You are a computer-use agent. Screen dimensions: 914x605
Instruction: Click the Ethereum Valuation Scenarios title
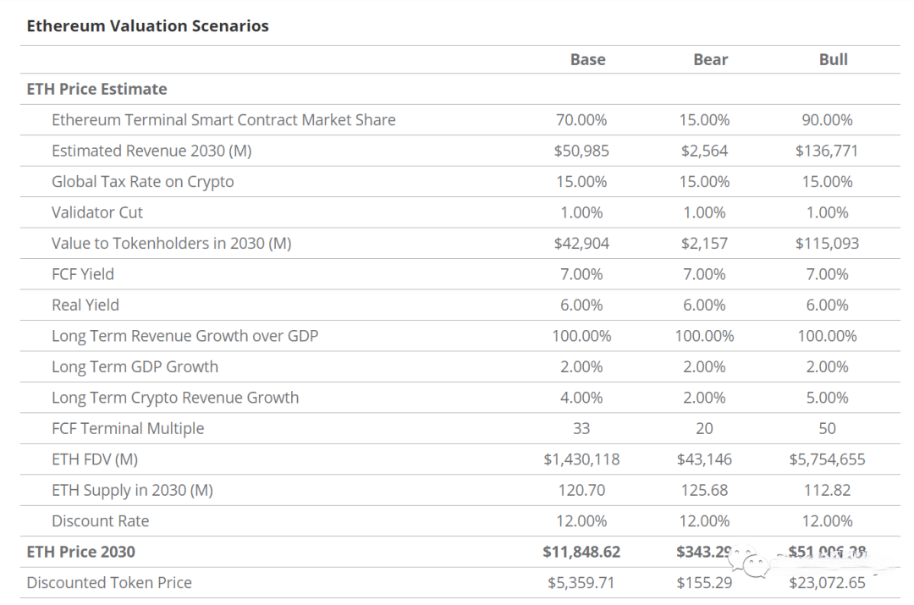(147, 26)
